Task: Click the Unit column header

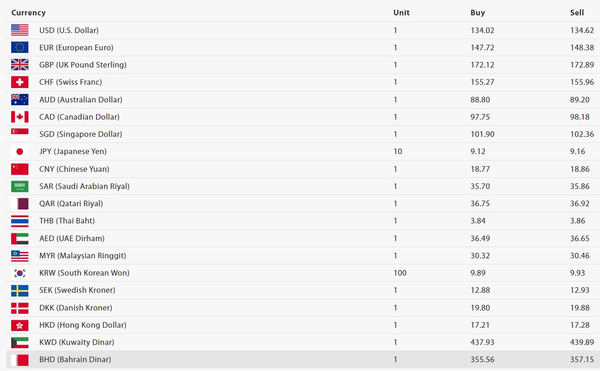Action: point(401,13)
